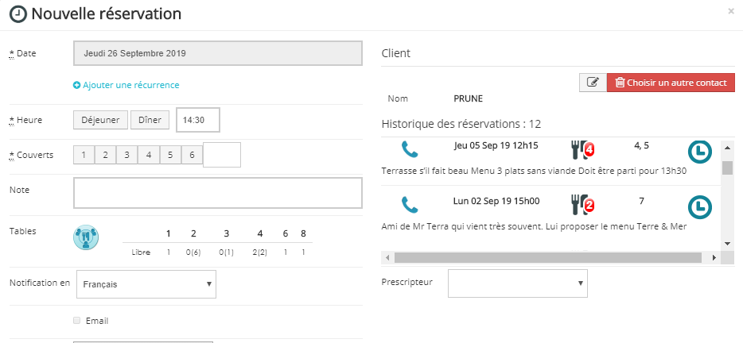
Task: Click the reservation date Lun 02 Sep 19 15h00
Action: click(x=496, y=201)
